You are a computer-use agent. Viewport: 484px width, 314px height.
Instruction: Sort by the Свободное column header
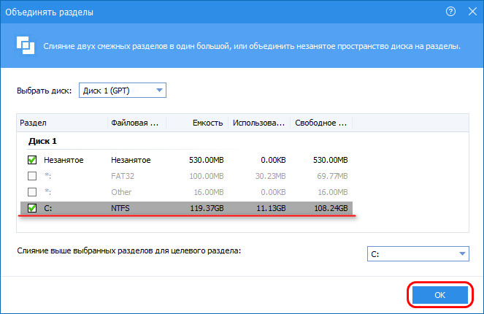click(321, 123)
